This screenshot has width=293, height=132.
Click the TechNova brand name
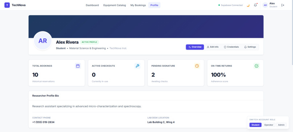19,5
